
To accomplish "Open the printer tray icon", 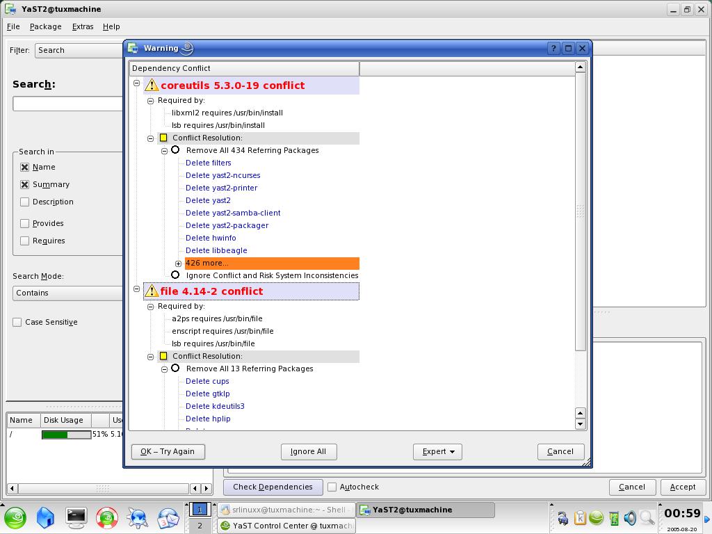I will [563, 517].
